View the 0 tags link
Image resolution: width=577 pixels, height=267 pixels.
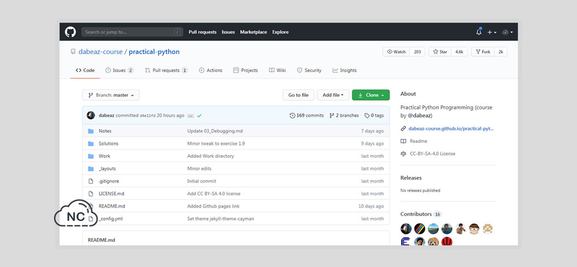point(374,116)
